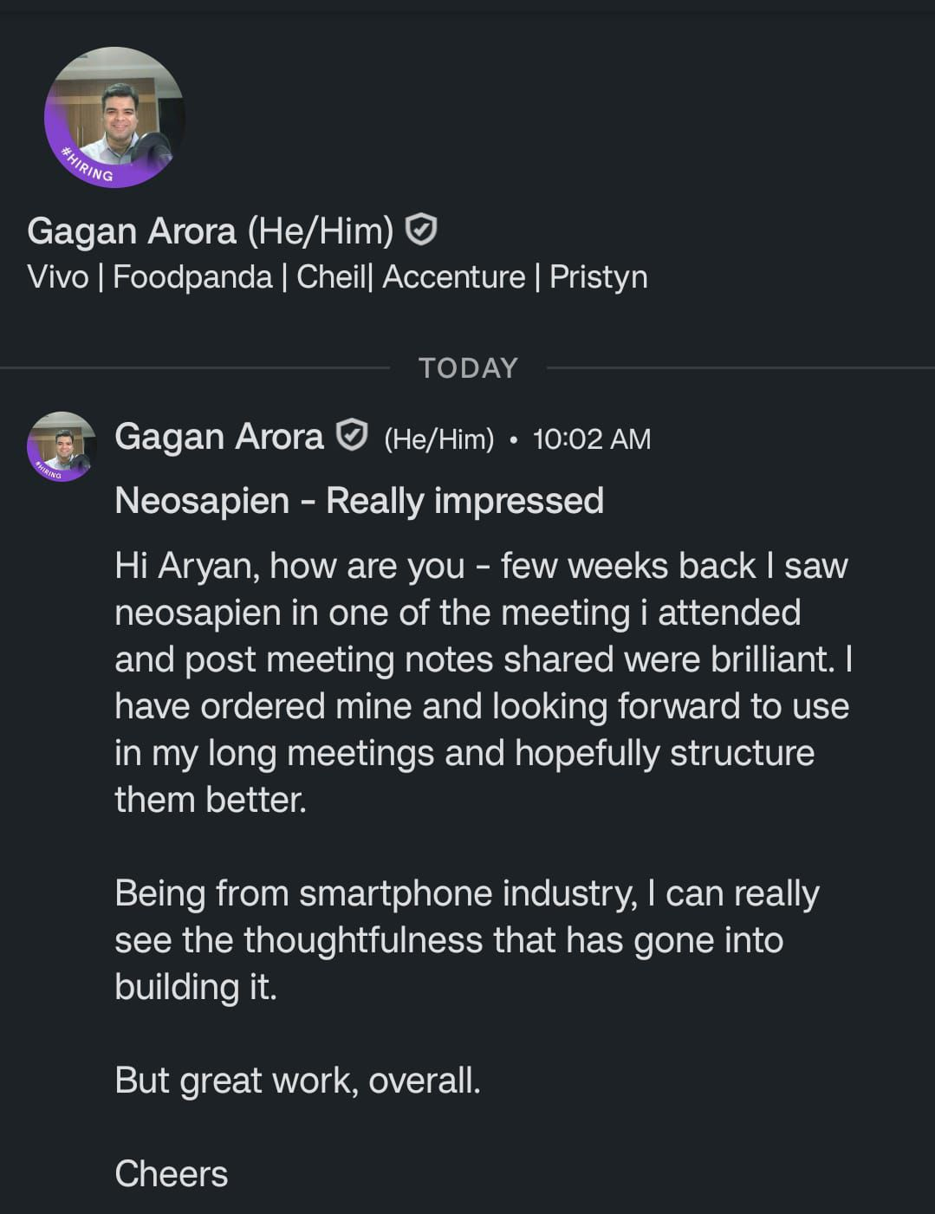The height and width of the screenshot is (1214, 935).
Task: Click the line But great work, overall
Action: click(x=297, y=1081)
